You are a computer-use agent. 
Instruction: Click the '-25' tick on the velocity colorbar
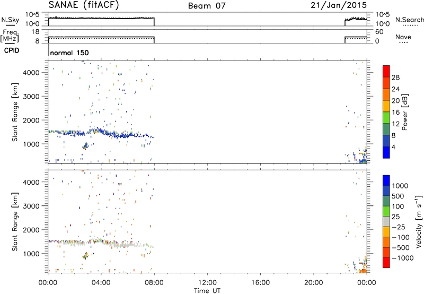(399, 227)
